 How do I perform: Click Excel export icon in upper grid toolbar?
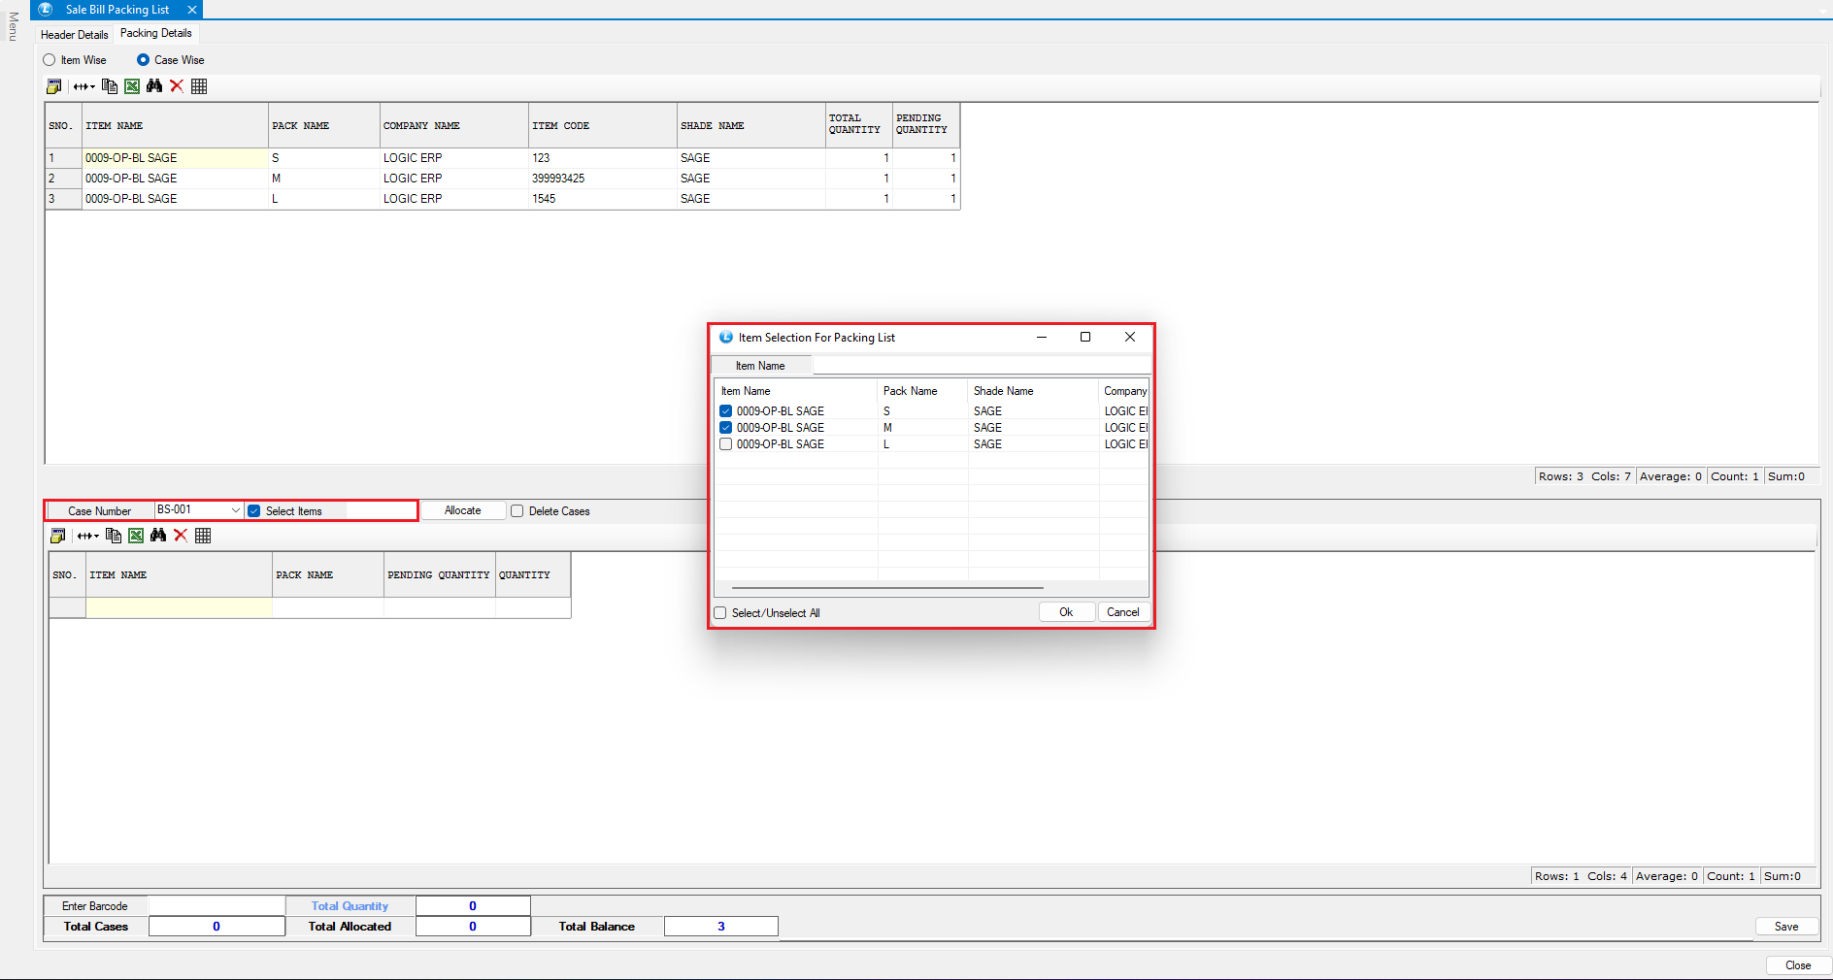coord(132,86)
